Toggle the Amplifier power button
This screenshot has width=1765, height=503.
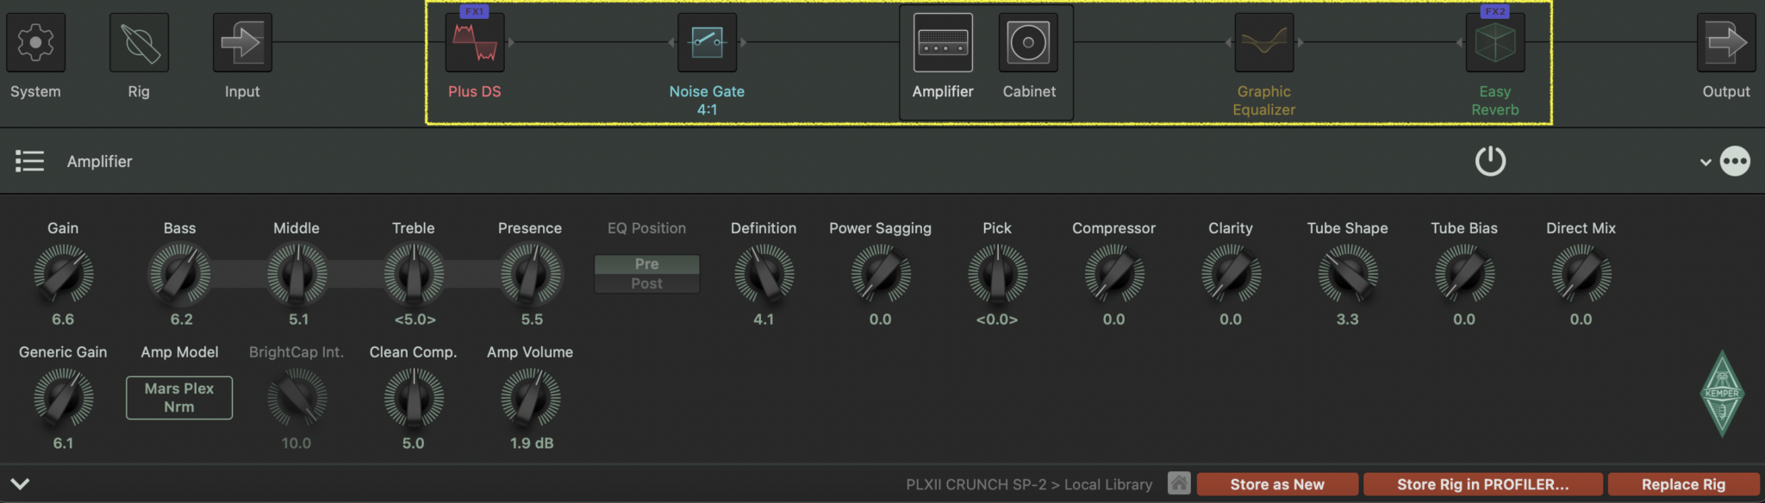point(1490,161)
